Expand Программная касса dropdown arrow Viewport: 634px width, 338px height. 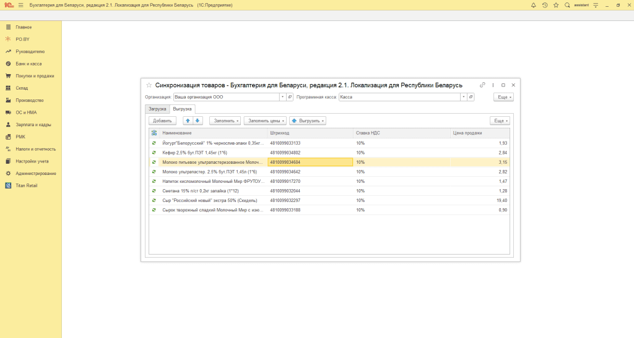(463, 97)
